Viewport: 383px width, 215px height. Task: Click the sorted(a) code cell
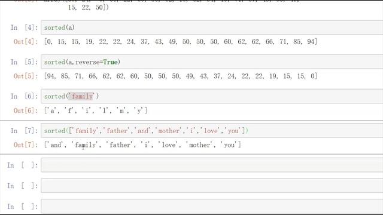[x=212, y=27]
